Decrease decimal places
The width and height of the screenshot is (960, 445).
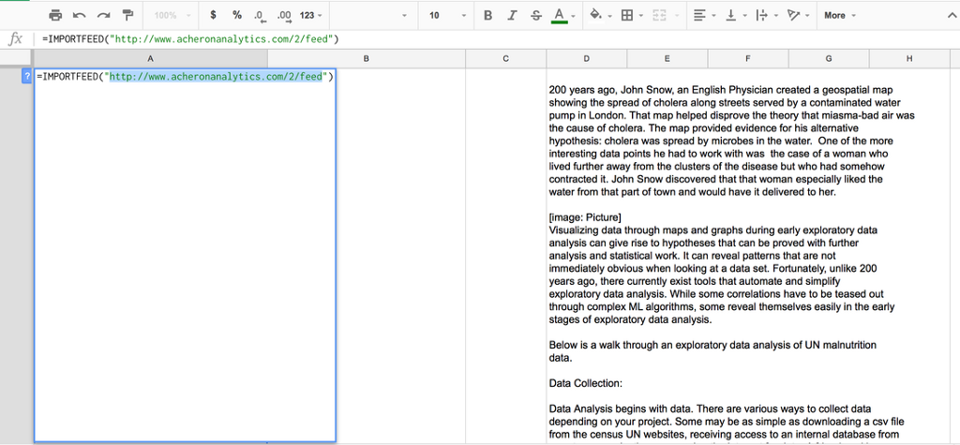(260, 16)
